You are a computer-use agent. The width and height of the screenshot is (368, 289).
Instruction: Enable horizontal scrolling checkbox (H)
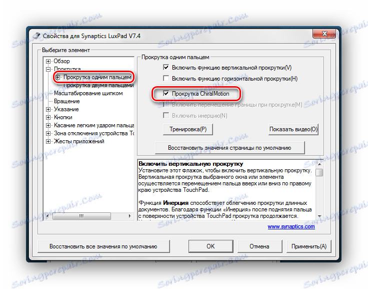click(x=166, y=78)
